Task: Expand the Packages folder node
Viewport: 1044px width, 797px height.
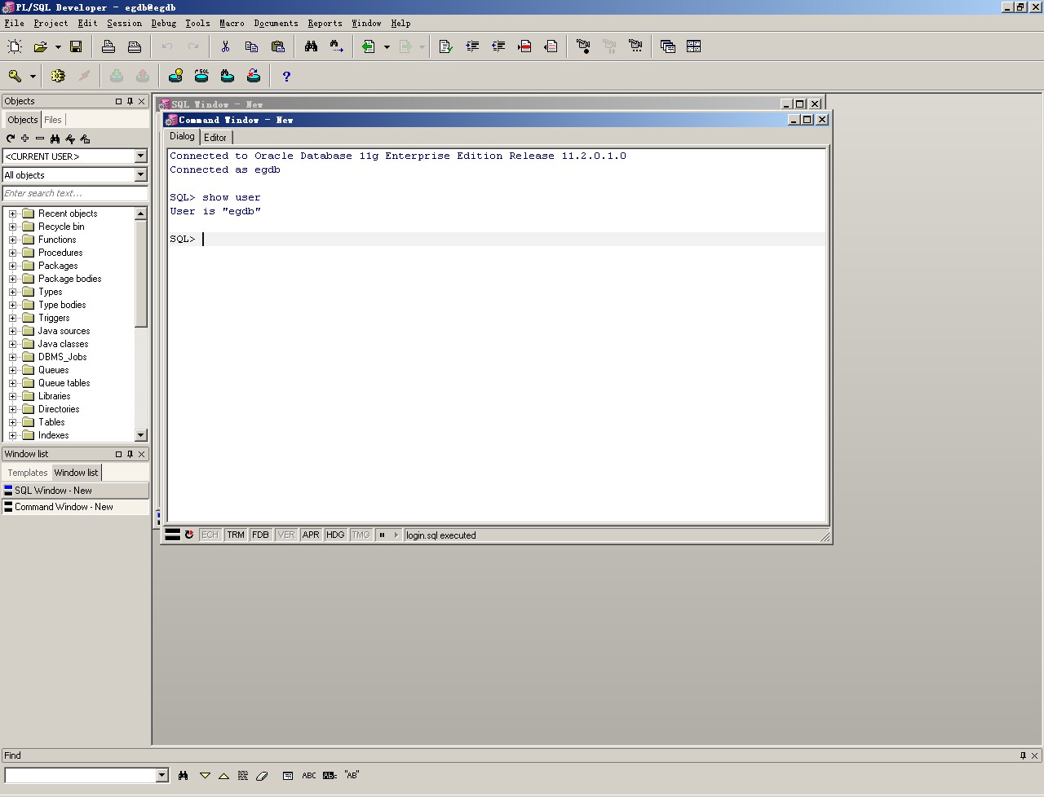Action: 12,266
